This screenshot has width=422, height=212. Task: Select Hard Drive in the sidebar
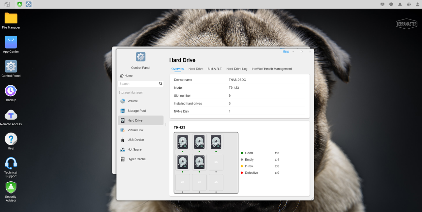pos(141,120)
